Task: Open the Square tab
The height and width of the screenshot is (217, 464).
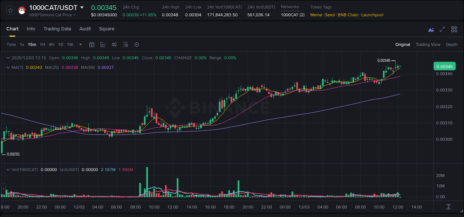Action: 107,29
